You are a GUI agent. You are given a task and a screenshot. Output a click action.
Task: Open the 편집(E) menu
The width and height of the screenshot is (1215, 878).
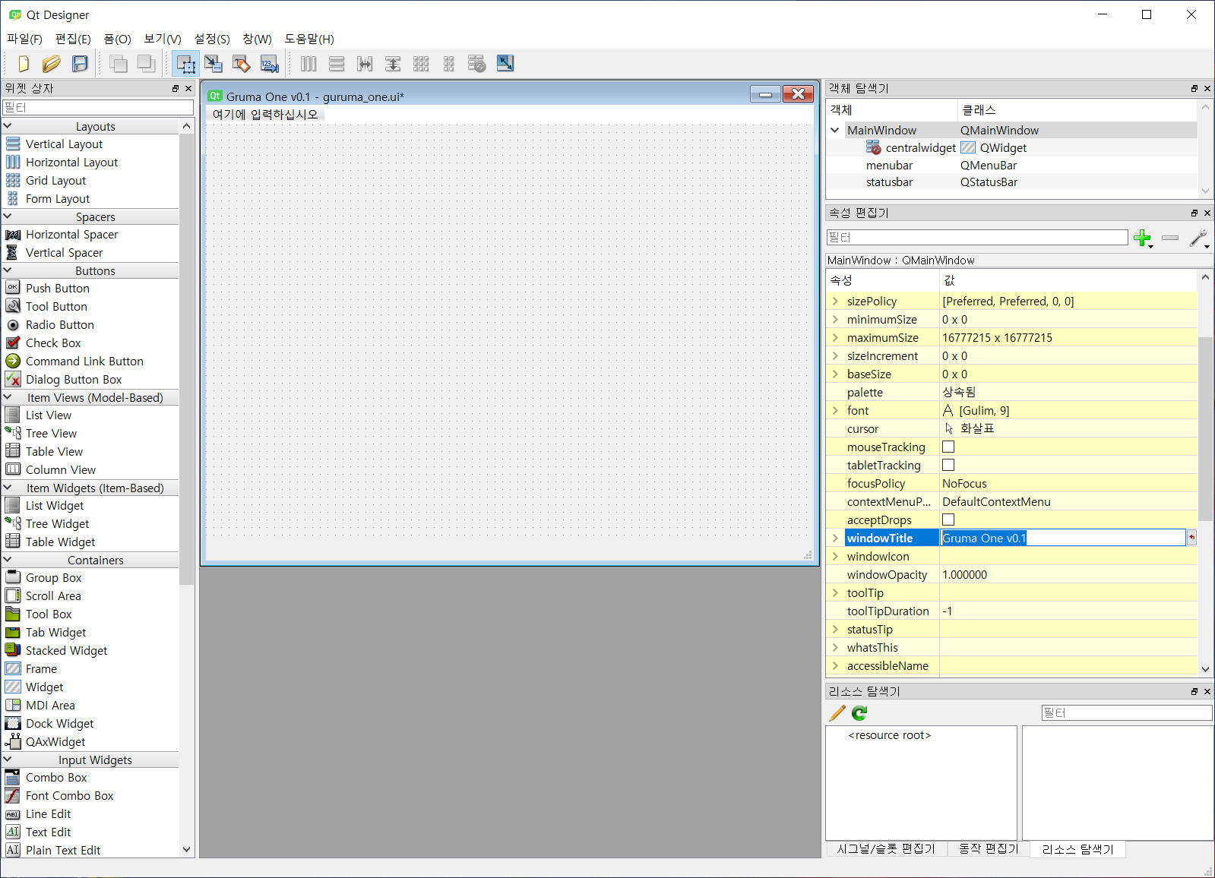73,39
